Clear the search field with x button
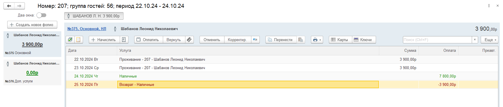The width and height of the screenshot is (503, 107). pos(475,40)
